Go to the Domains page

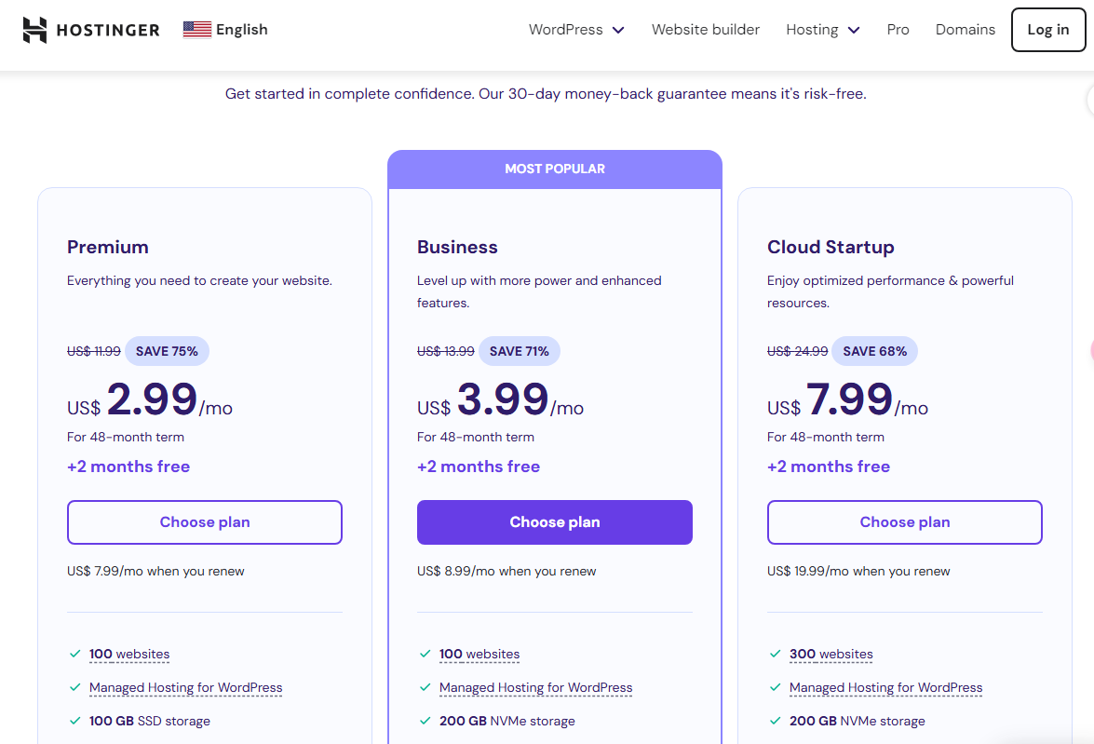click(965, 29)
